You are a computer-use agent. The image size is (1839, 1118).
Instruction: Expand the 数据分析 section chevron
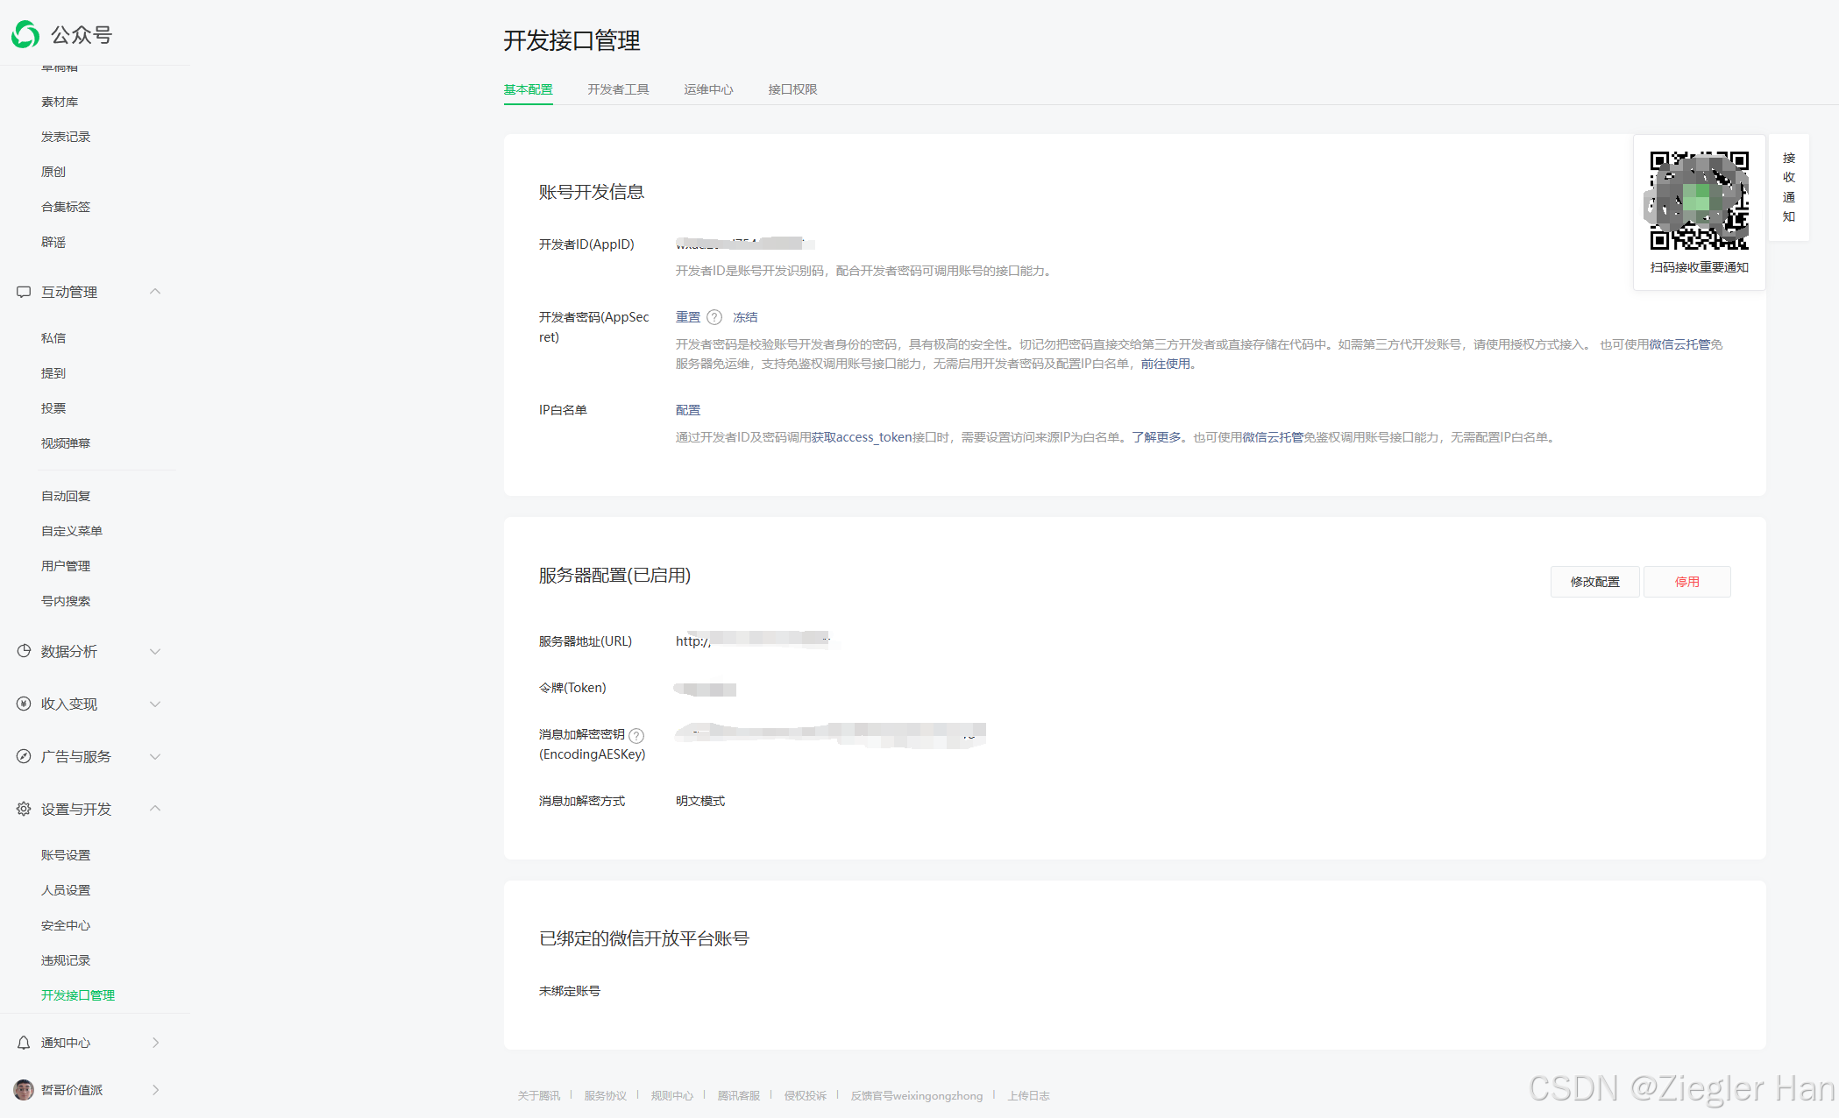tap(155, 651)
